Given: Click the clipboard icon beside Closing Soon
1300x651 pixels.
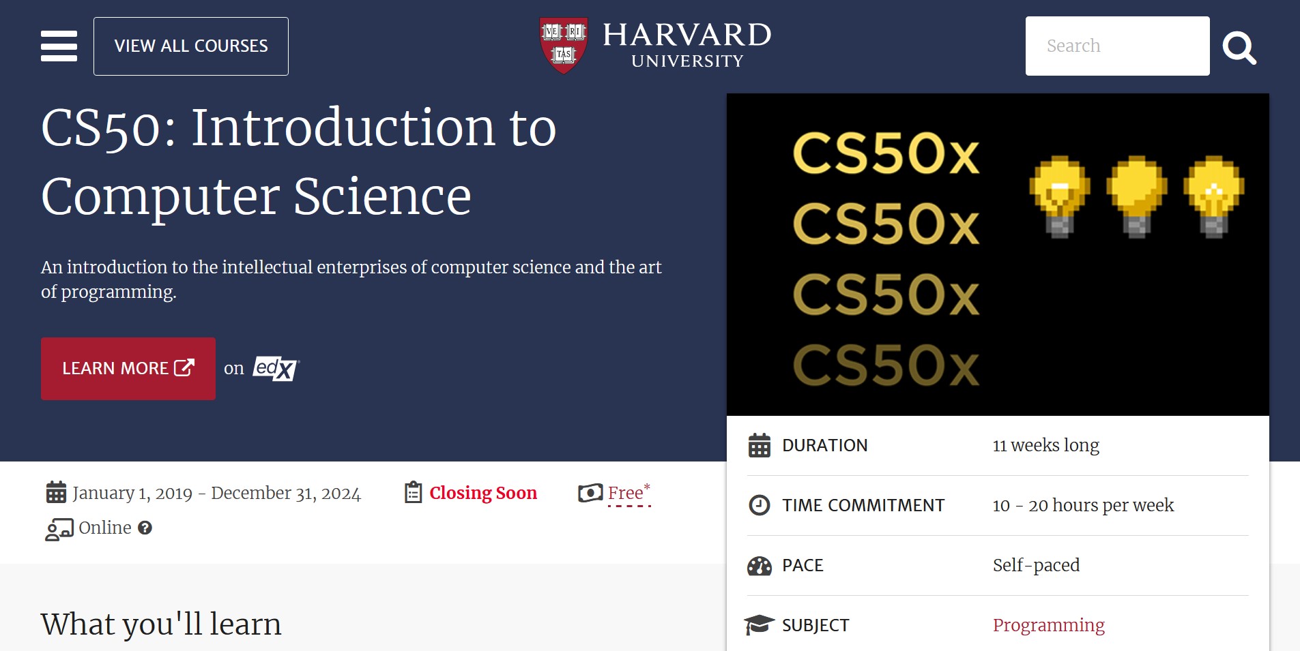Looking at the screenshot, I should point(412,492).
